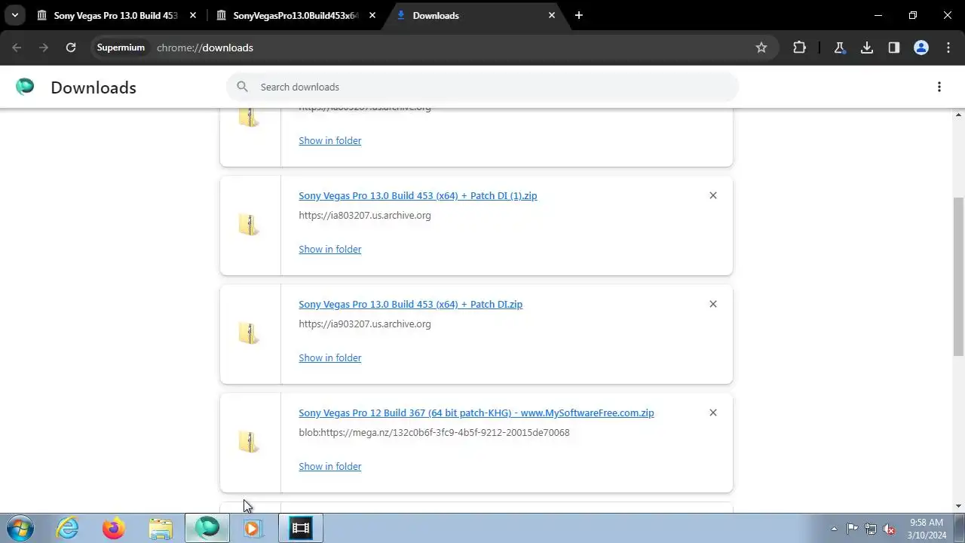Show in folder for Sony Vegas Pro 12 zip
Viewport: 965px width, 543px height.
pyautogui.click(x=330, y=466)
